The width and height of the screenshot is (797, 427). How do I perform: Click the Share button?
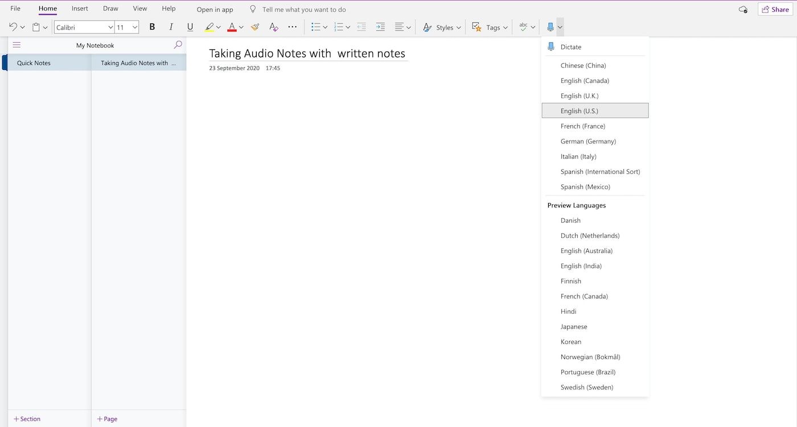774,9
